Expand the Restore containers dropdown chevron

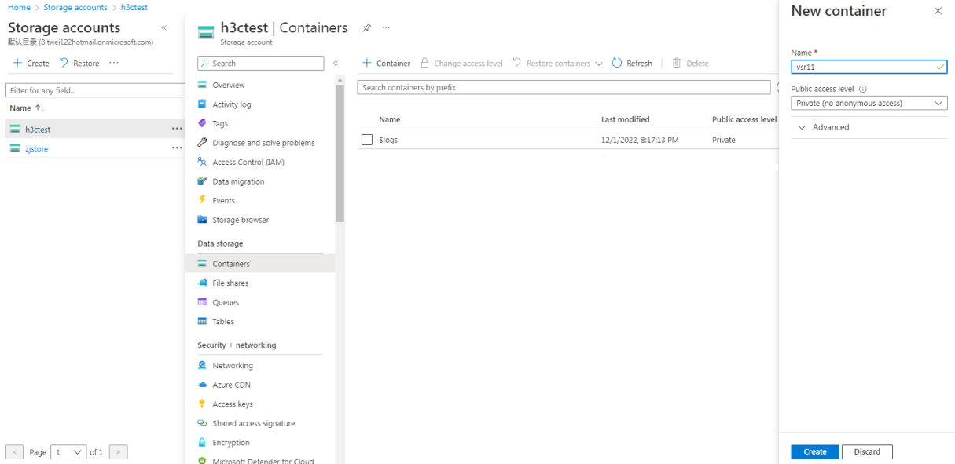599,64
